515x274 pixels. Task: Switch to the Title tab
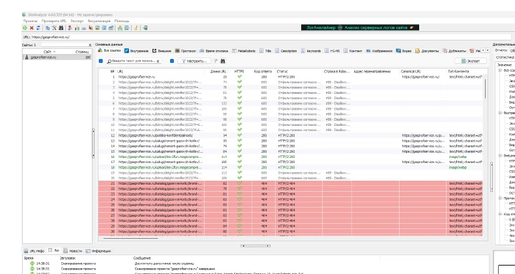pos(265,51)
